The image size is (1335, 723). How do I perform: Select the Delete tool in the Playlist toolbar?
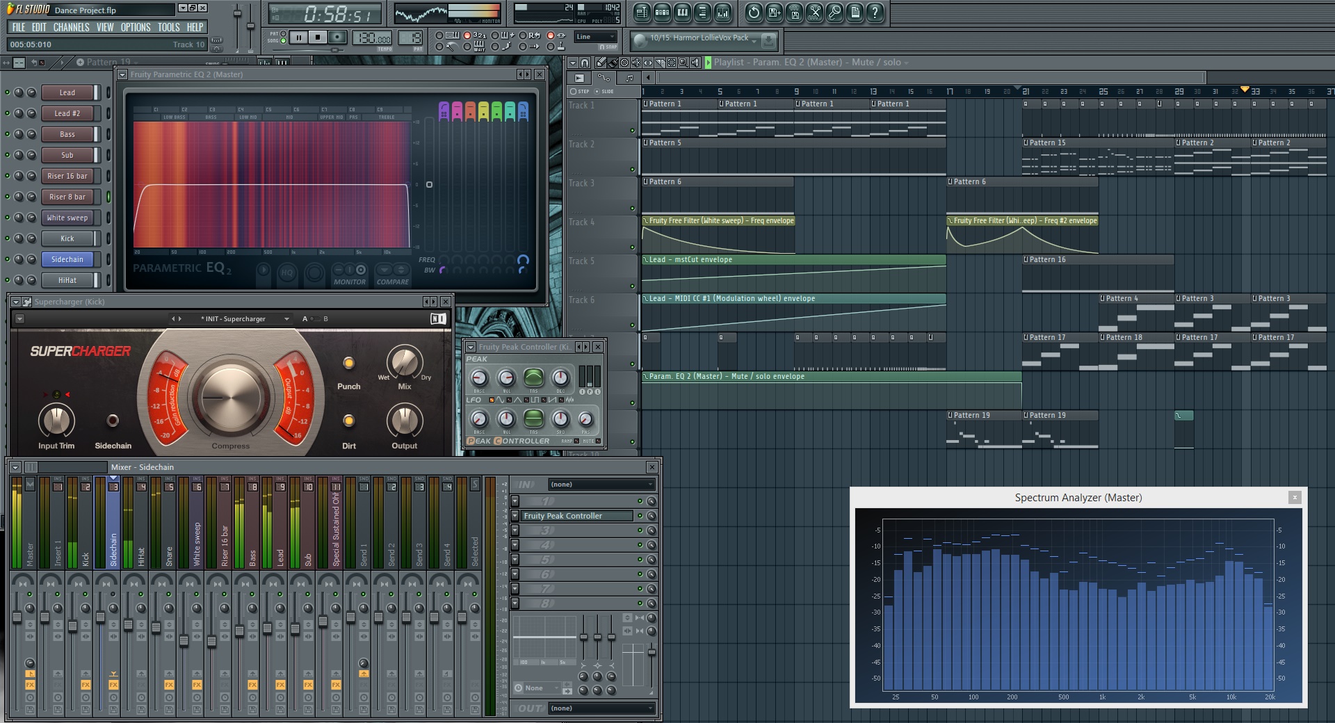tap(624, 63)
